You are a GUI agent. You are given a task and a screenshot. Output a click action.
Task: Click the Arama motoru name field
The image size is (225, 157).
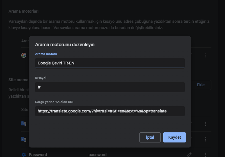tap(110, 63)
